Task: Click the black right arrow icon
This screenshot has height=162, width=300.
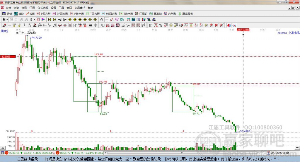Action: [65, 20]
